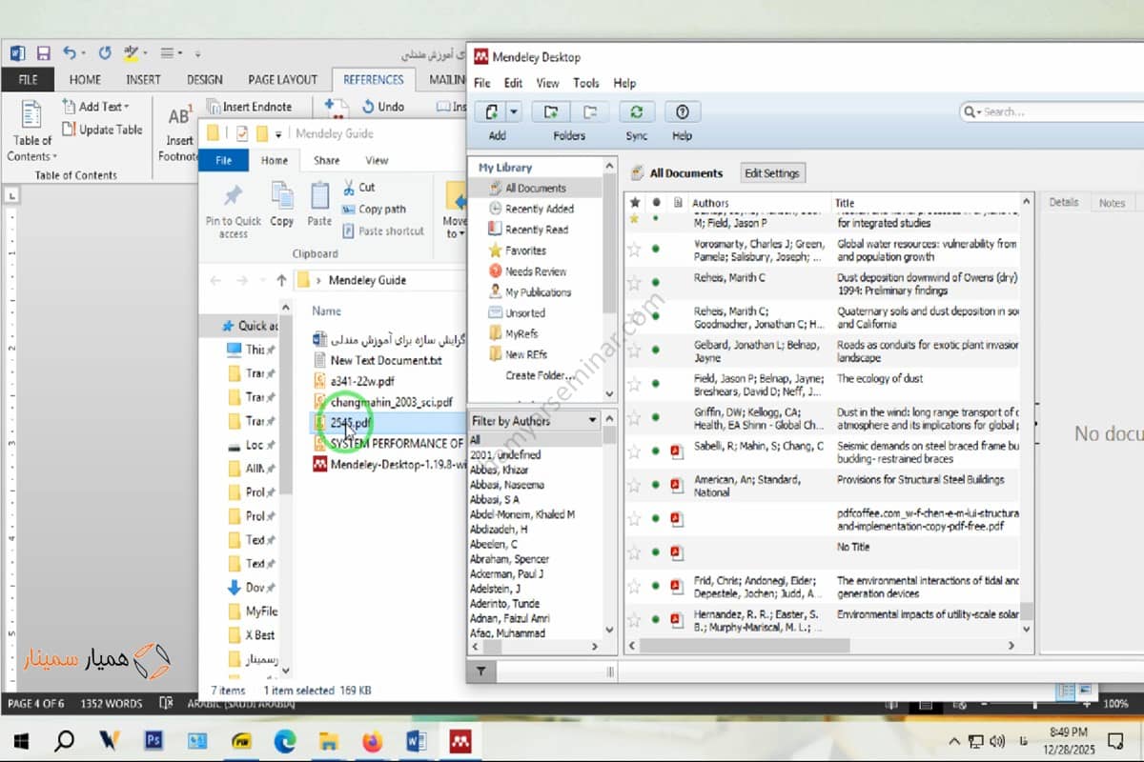Sort documents by Title column header
Viewport: 1144px width, 762px height.
(x=845, y=203)
